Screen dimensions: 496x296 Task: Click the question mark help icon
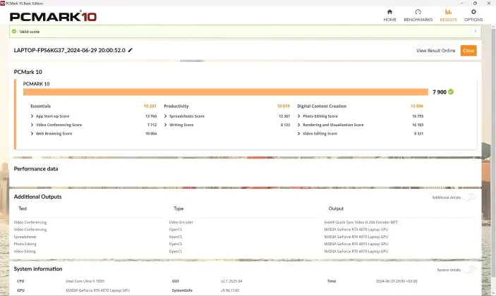[x=475, y=31]
